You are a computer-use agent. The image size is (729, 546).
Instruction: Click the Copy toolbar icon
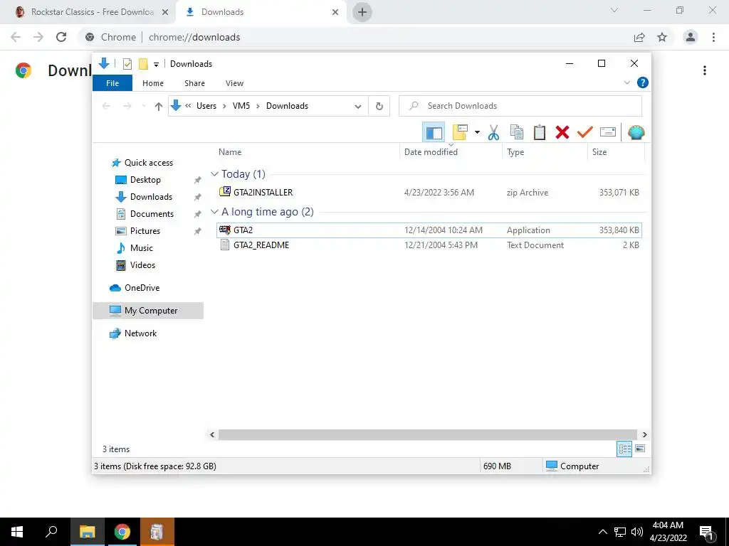pos(517,133)
